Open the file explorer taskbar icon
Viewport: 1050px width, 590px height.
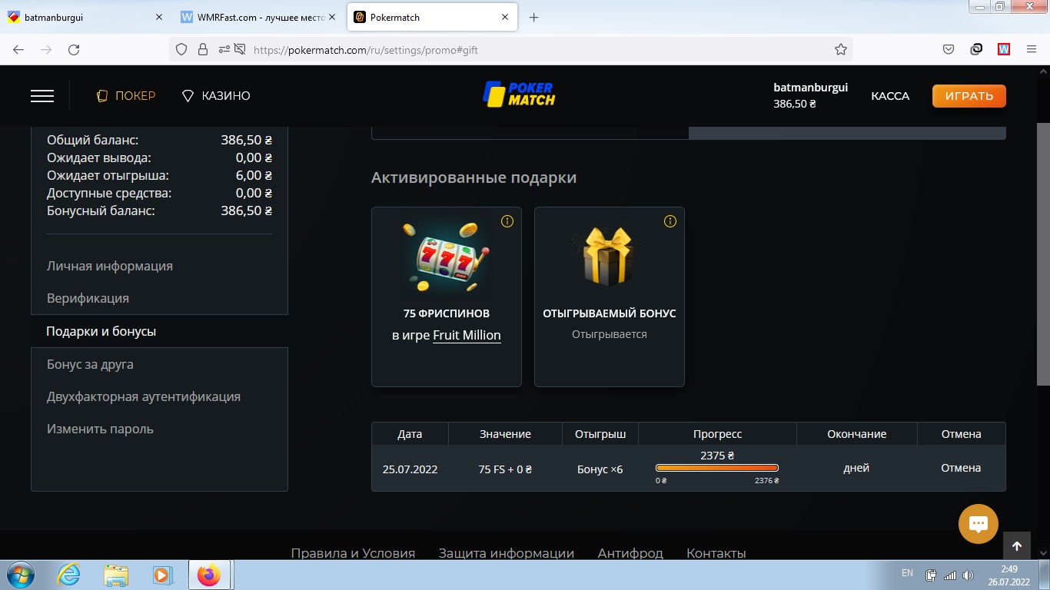(x=116, y=575)
